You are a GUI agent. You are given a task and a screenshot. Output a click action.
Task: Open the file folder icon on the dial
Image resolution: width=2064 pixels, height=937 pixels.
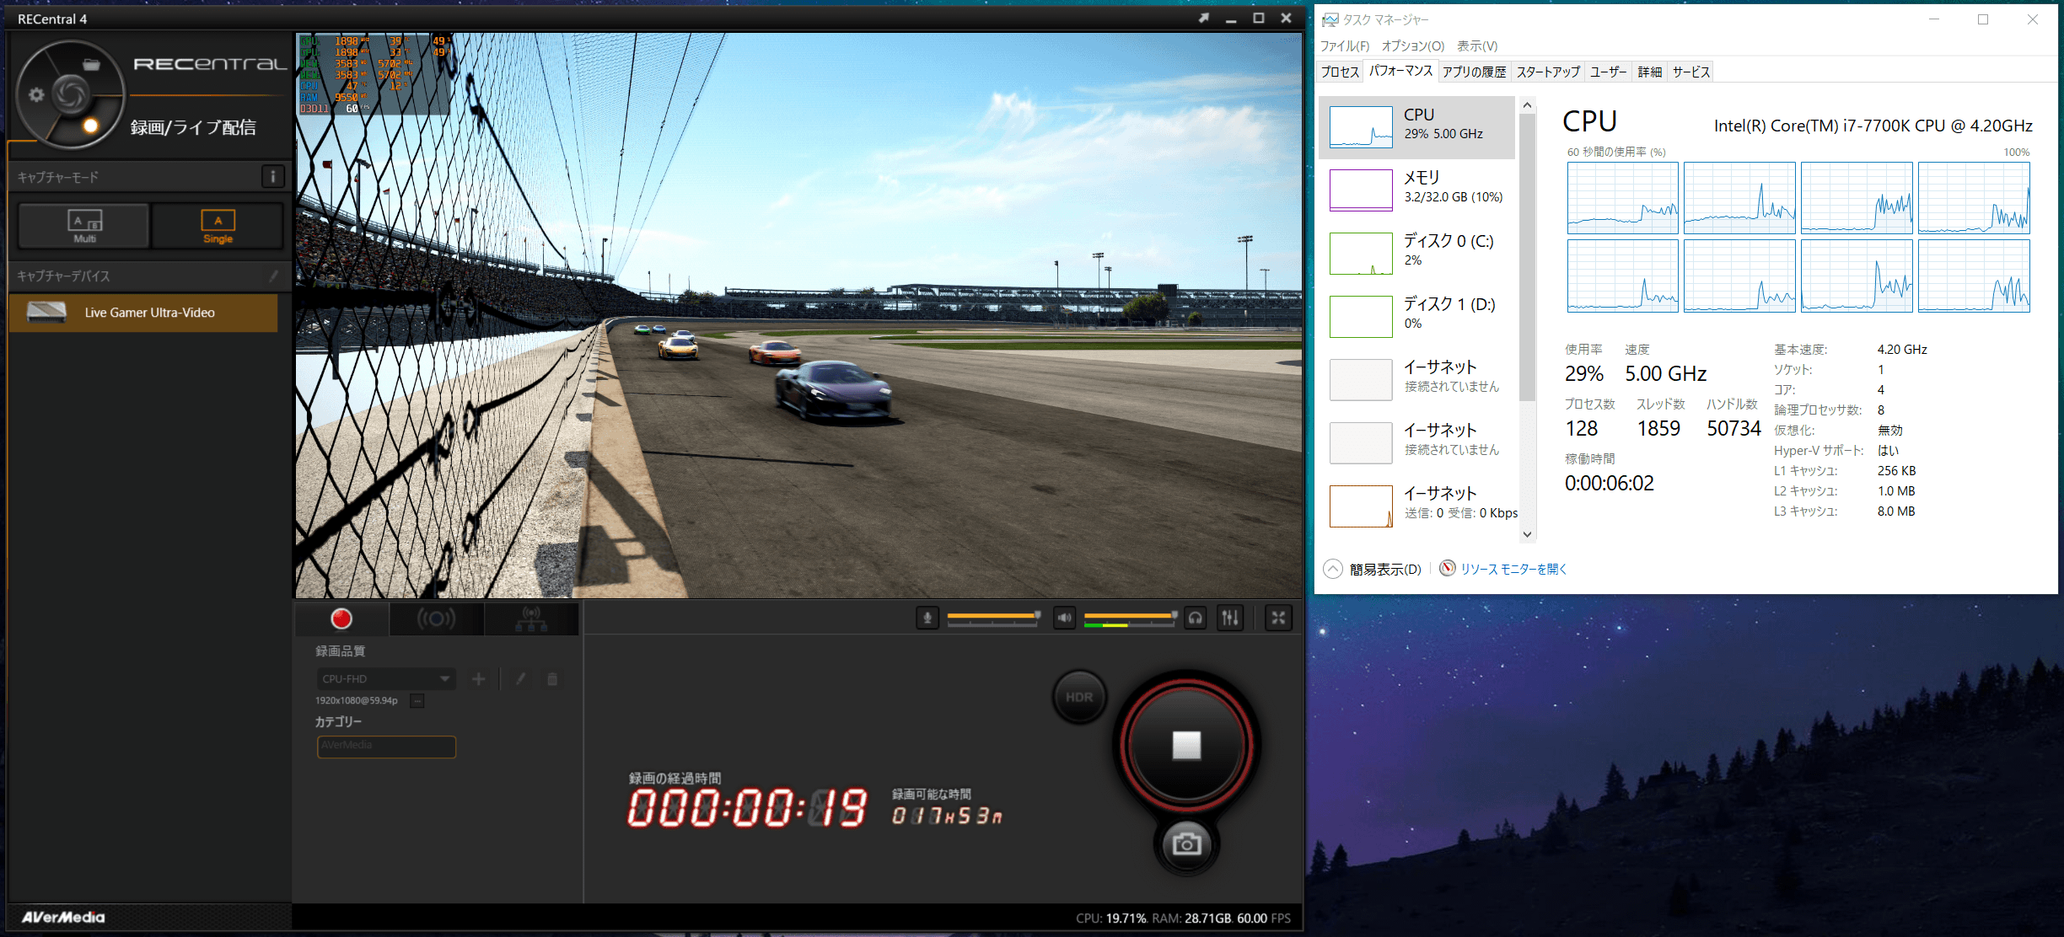[91, 64]
